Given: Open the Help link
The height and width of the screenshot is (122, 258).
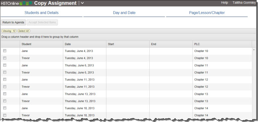Looking at the screenshot, I should pyautogui.click(x=225, y=3).
